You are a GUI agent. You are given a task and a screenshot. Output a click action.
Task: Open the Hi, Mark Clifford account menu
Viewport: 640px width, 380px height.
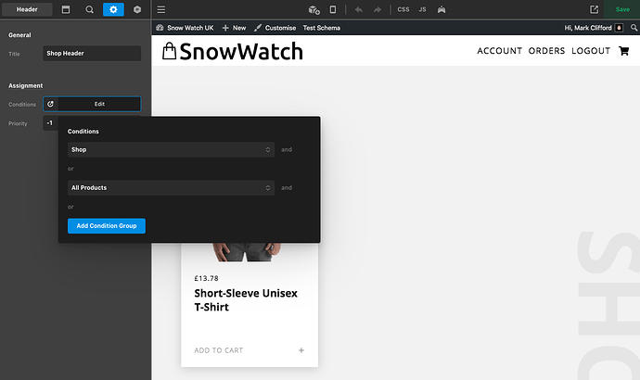(x=594, y=28)
